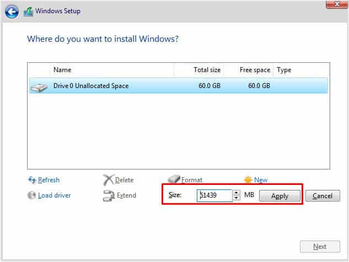Screen dimensions: 349x262
Task: Click the Extend partition icon
Action: (x=109, y=195)
